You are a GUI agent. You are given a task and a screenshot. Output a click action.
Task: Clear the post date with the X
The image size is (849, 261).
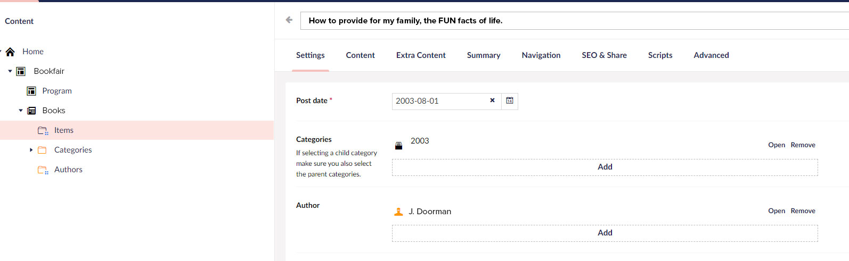(x=492, y=100)
